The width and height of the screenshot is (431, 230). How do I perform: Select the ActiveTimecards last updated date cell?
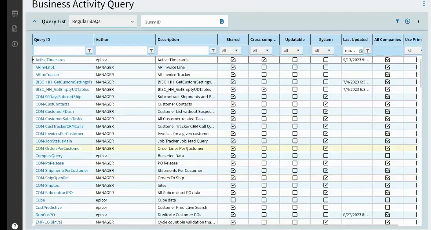pos(356,60)
